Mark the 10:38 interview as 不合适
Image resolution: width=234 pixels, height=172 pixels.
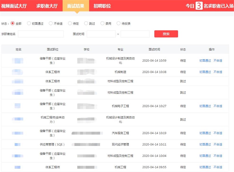[x=218, y=72]
